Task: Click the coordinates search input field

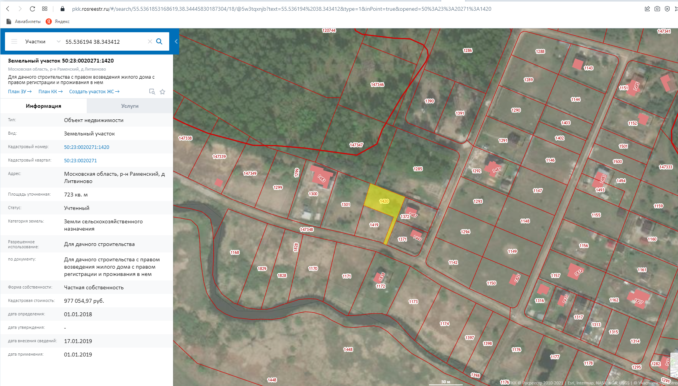Action: click(x=104, y=41)
